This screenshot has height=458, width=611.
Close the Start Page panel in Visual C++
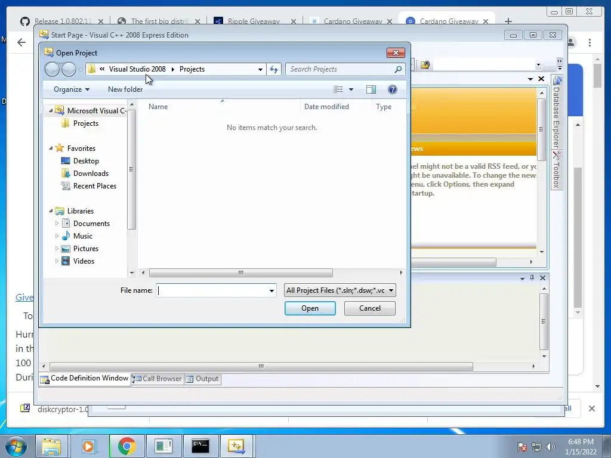pyautogui.click(x=541, y=79)
